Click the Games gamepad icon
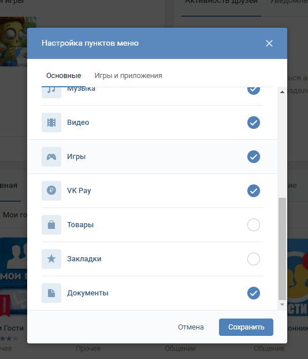 click(x=51, y=157)
